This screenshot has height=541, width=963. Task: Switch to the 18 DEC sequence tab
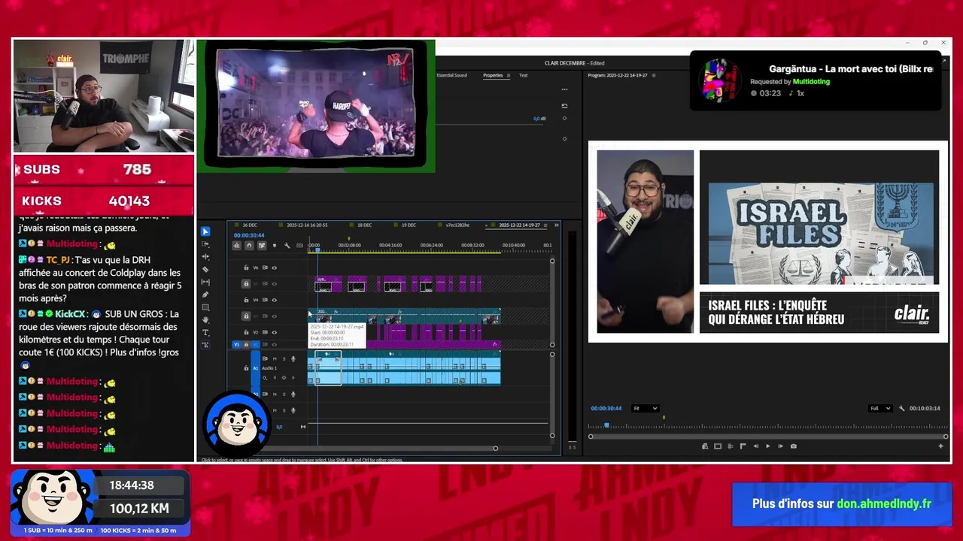coord(364,225)
